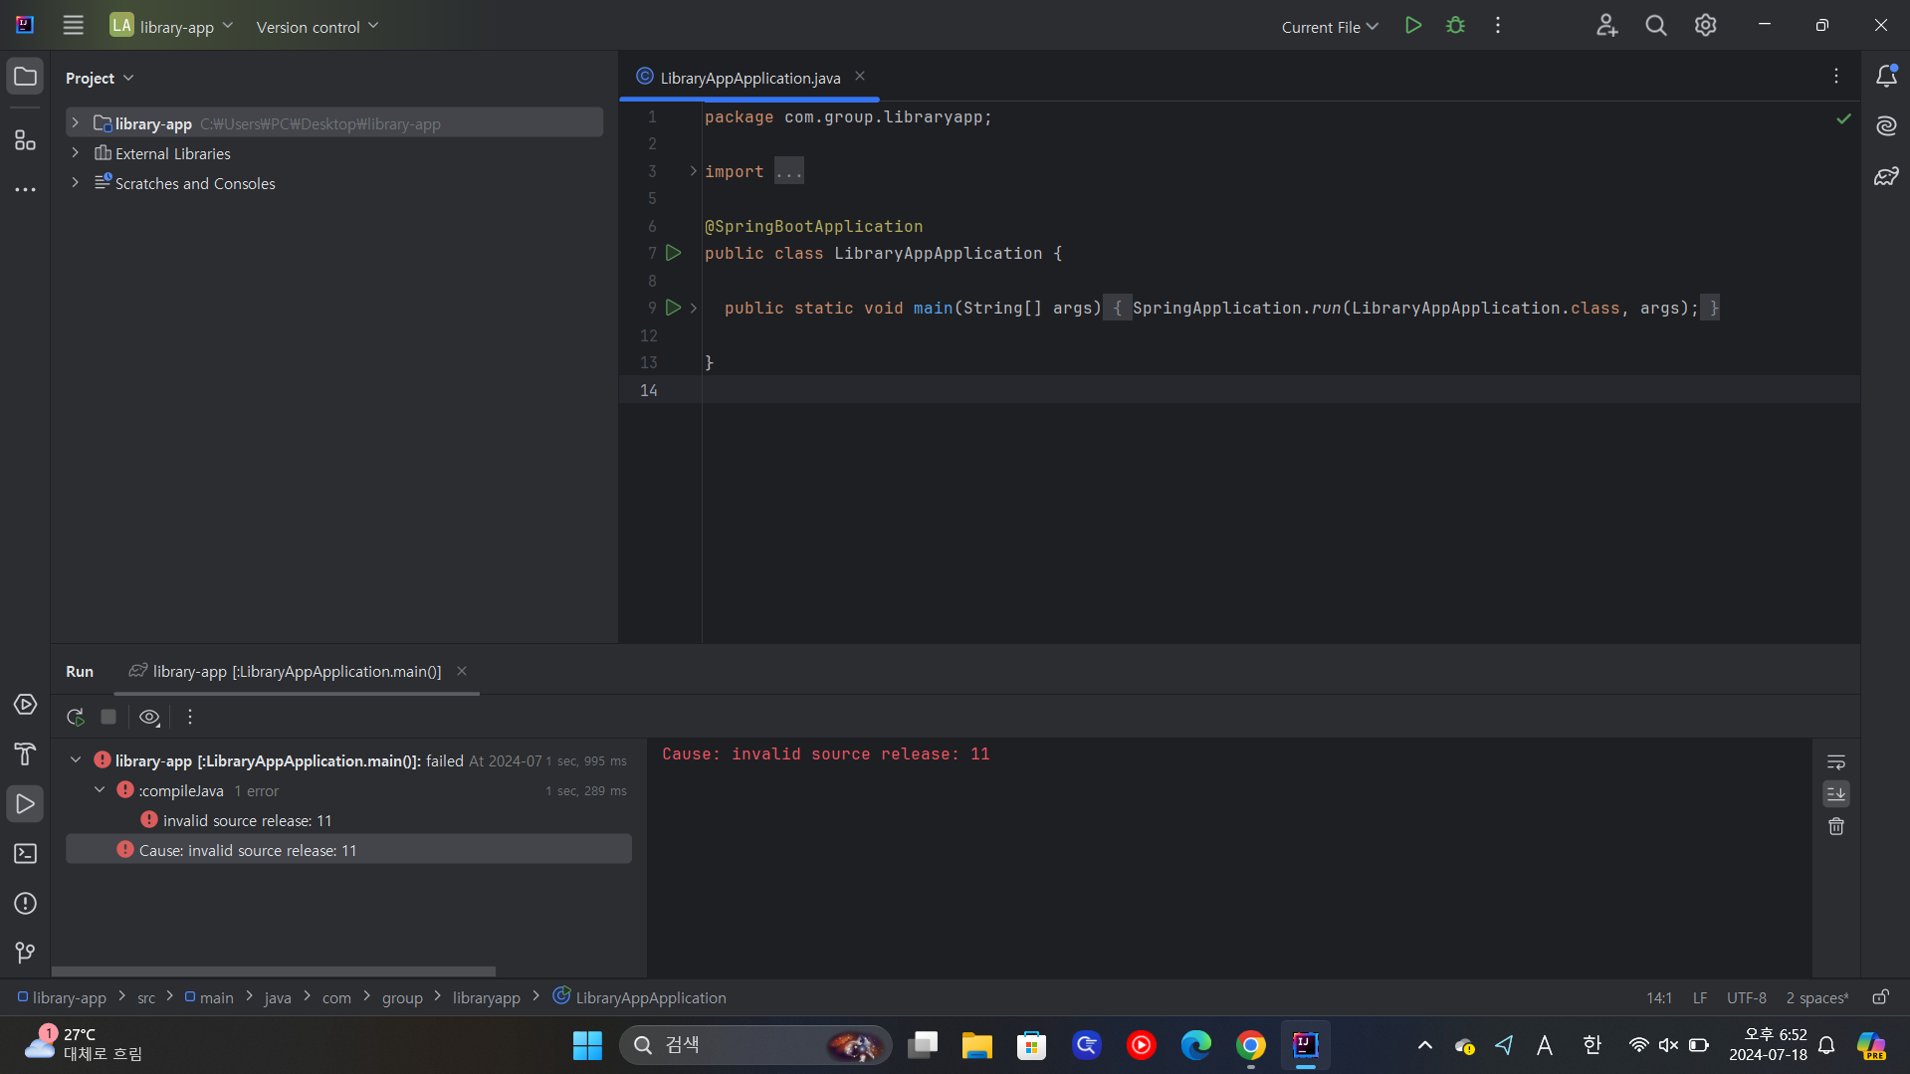Image resolution: width=1910 pixels, height=1074 pixels.
Task: Show more tool windows ellipsis
Action: tap(25, 189)
